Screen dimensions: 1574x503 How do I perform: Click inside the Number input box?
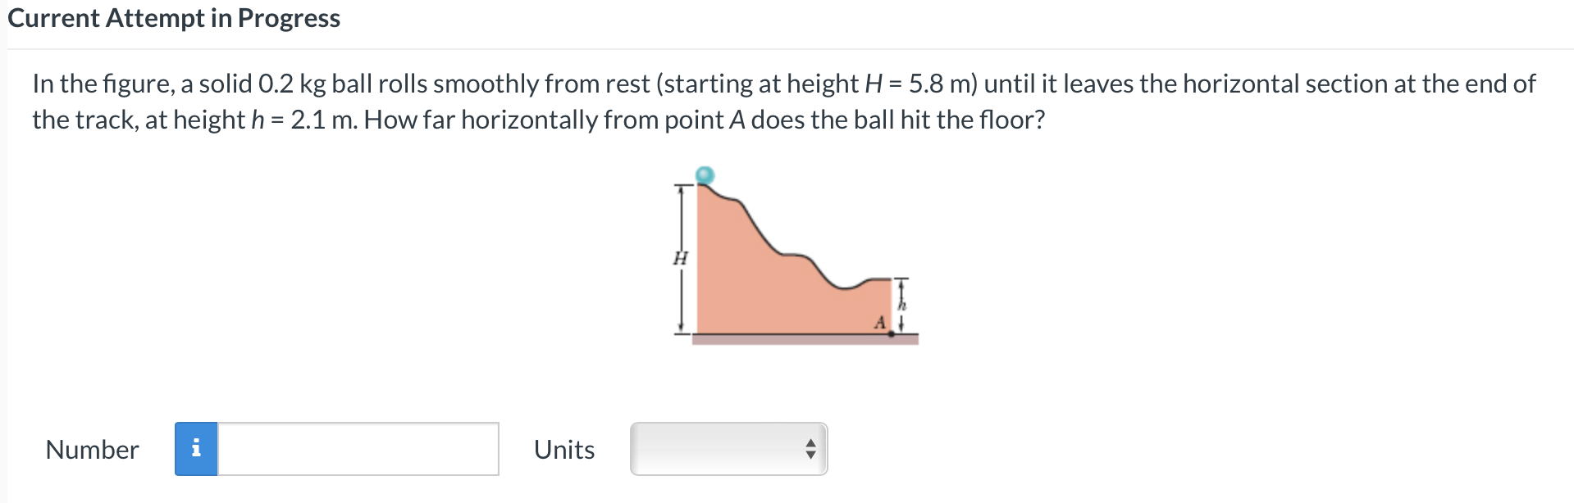pos(357,449)
